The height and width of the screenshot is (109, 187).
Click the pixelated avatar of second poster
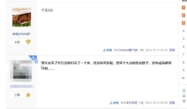pos(21,71)
